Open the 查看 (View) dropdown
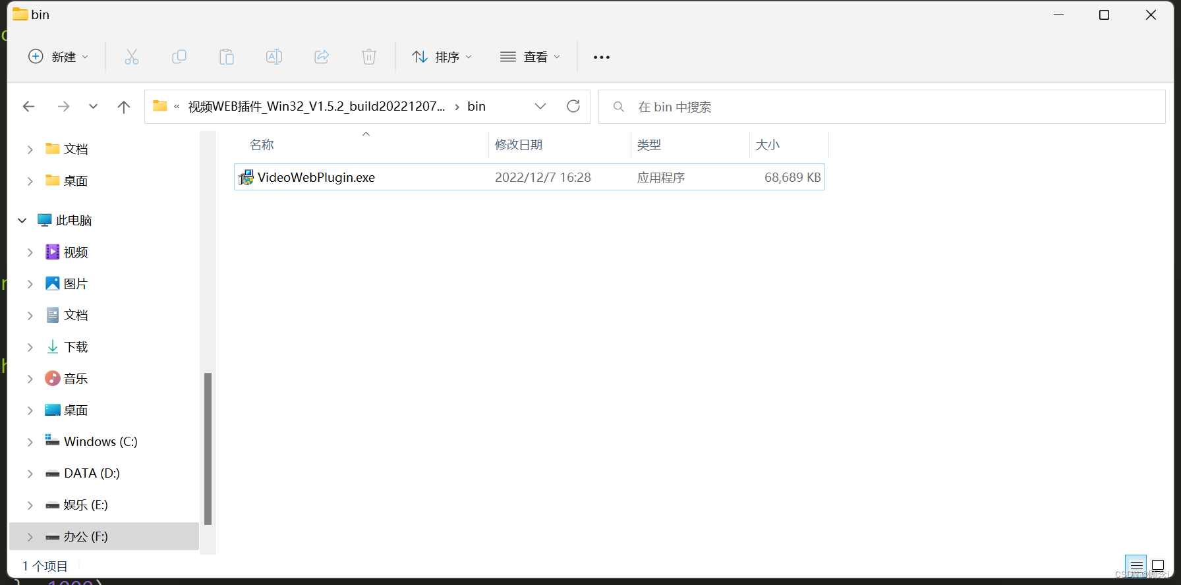The width and height of the screenshot is (1181, 585). pyautogui.click(x=531, y=57)
